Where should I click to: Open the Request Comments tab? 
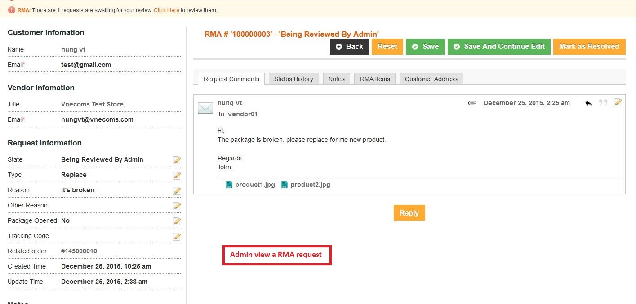[x=231, y=79]
